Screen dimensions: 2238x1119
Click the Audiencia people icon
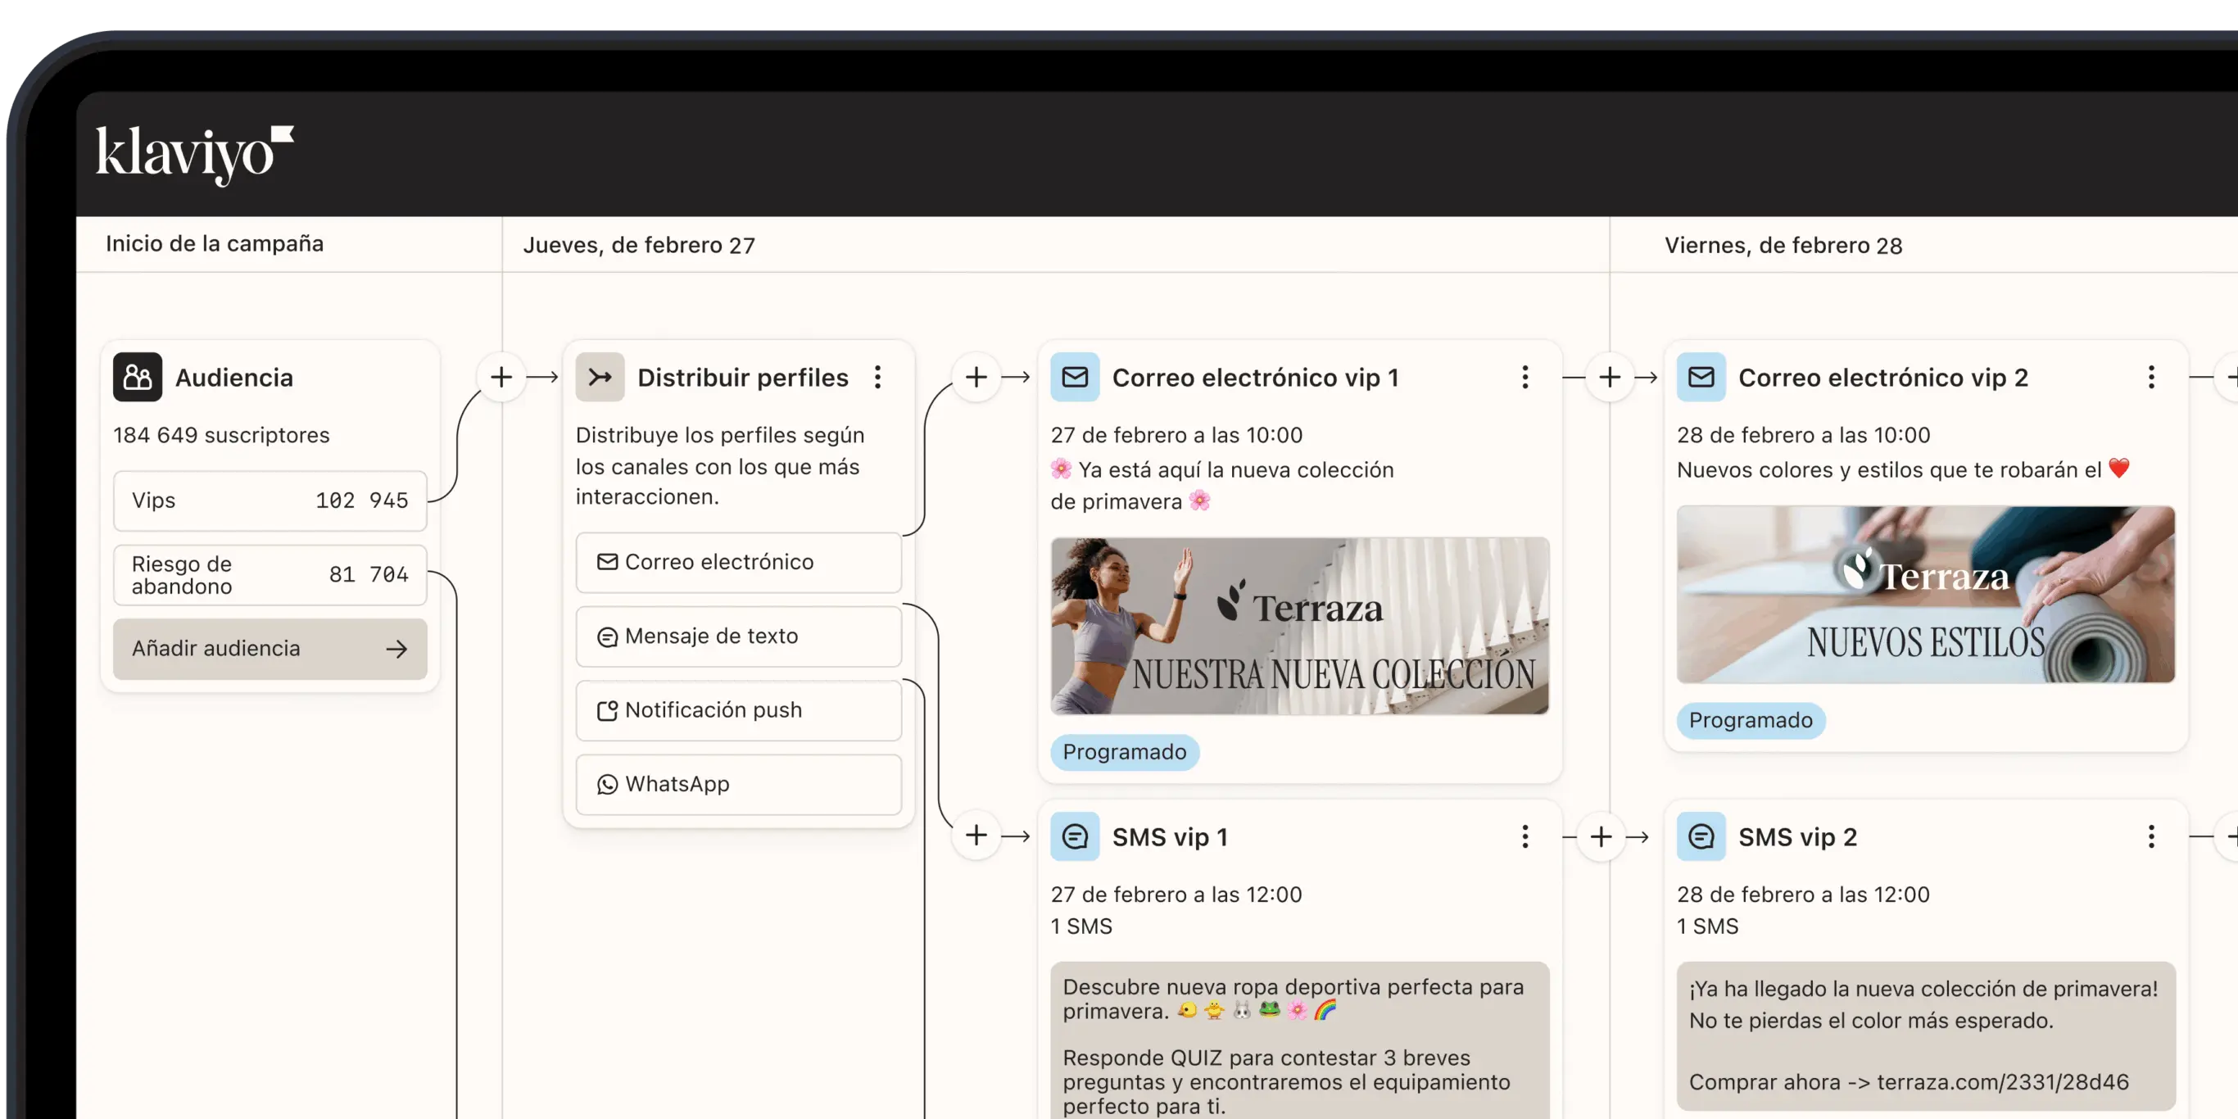point(138,377)
